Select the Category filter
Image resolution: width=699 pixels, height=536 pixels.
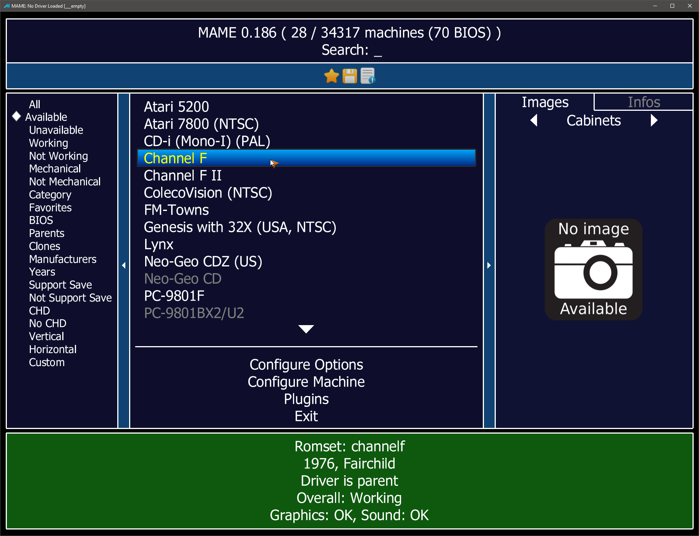click(50, 194)
